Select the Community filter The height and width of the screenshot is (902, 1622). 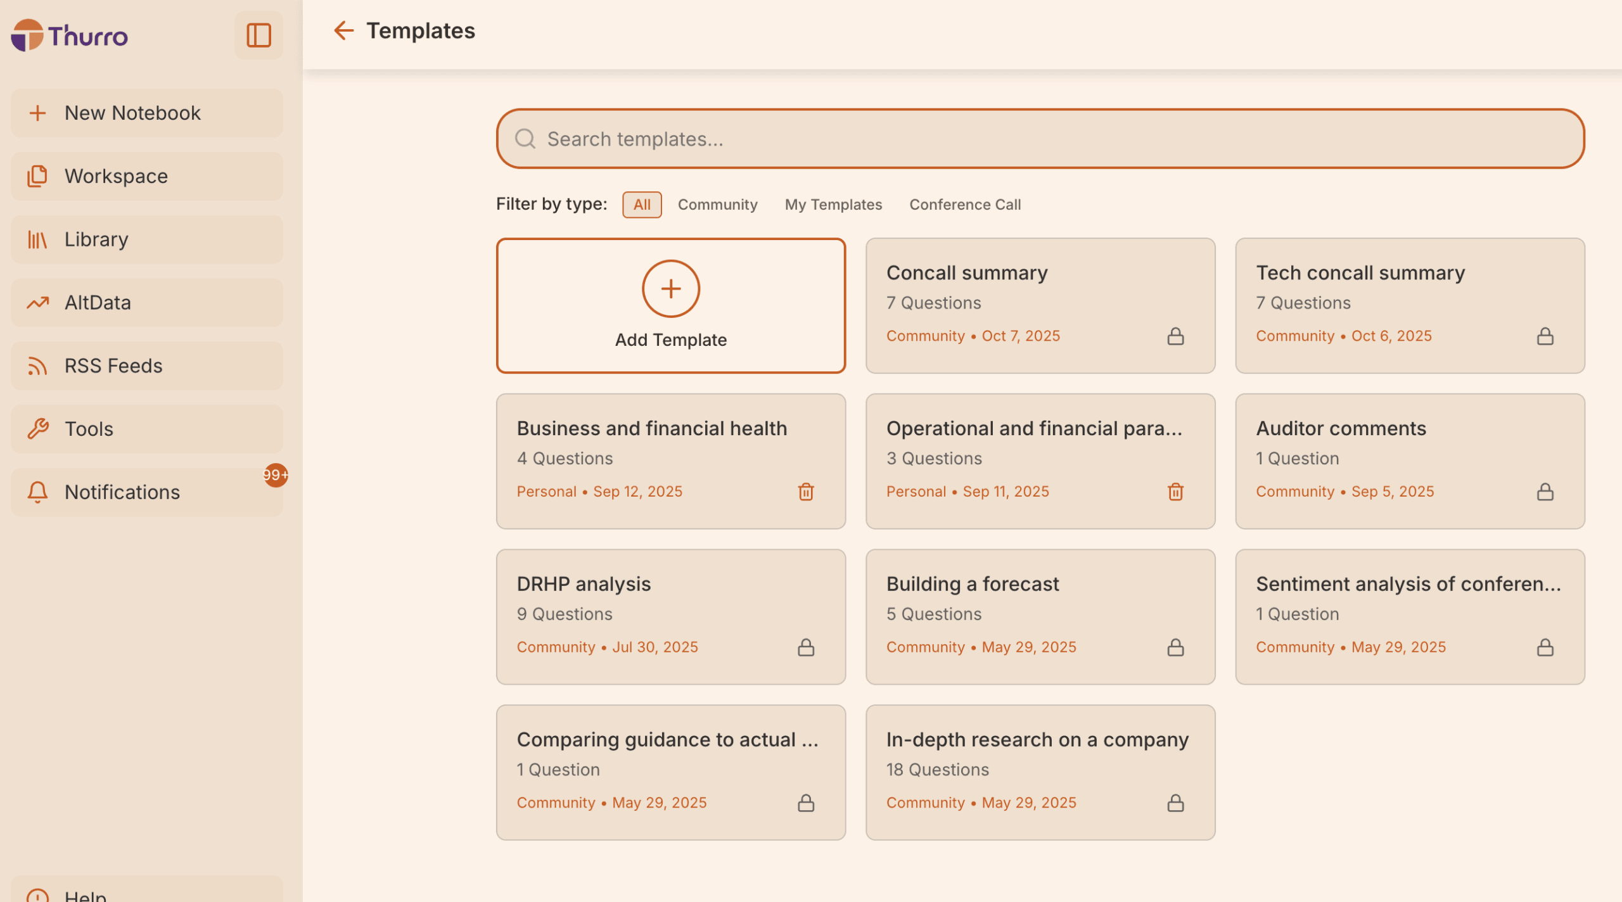point(717,204)
